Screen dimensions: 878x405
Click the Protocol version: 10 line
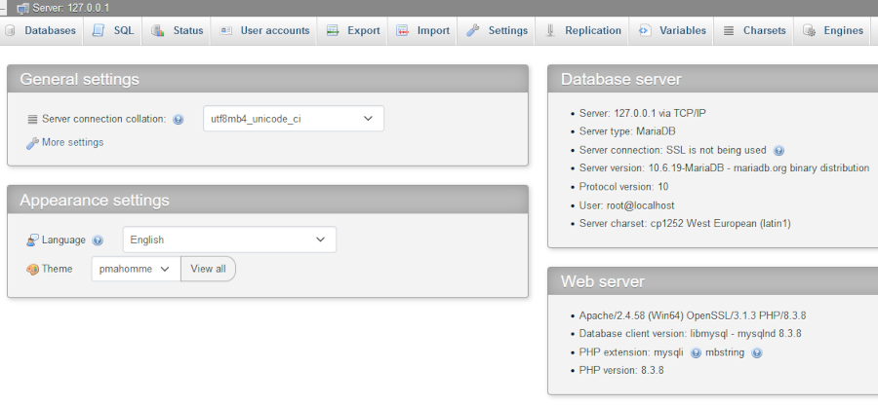pyautogui.click(x=623, y=187)
